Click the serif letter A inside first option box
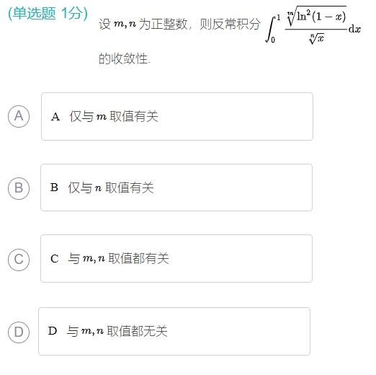 click(55, 117)
